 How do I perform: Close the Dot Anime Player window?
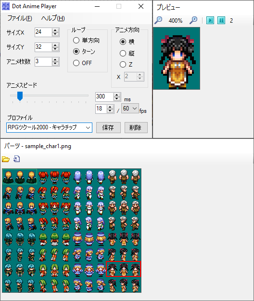pos(141,6)
